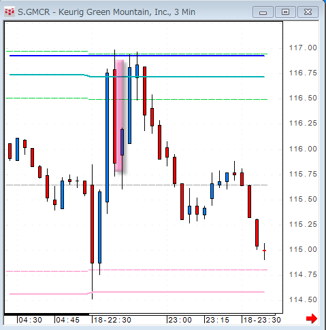Close the S.GMCR chart window
Viewport: 326px width, 330px height.
(x=308, y=12)
